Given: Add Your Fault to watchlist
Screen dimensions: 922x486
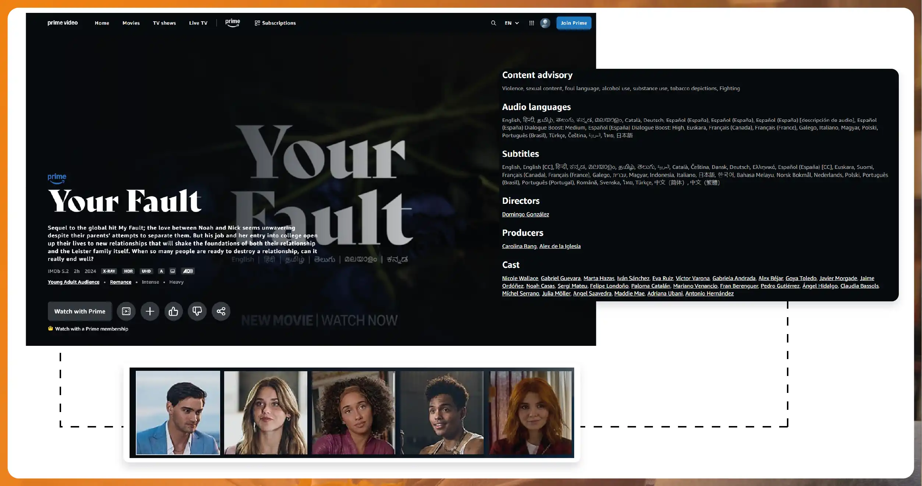Looking at the screenshot, I should [150, 311].
